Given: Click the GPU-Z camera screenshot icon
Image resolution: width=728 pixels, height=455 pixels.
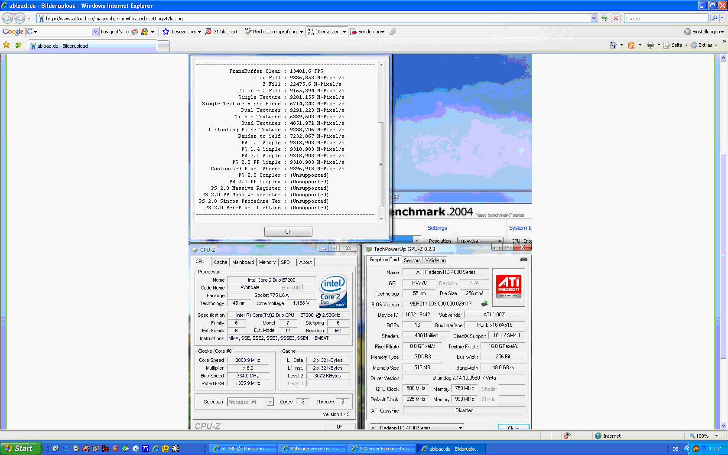Looking at the screenshot, I should [x=524, y=260].
